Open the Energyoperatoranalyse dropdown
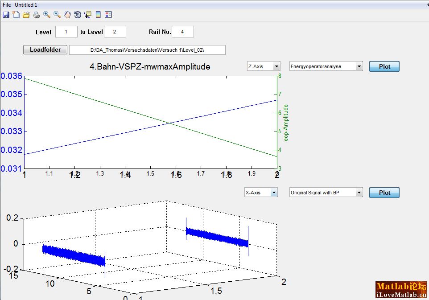The height and width of the screenshot is (300, 429). coord(326,66)
